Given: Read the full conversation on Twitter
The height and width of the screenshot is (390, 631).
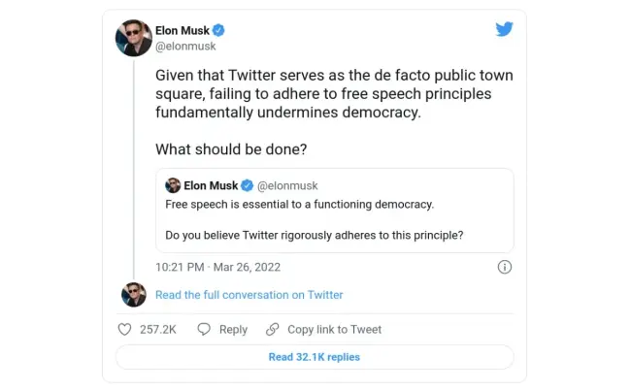Looking at the screenshot, I should coord(249,295).
